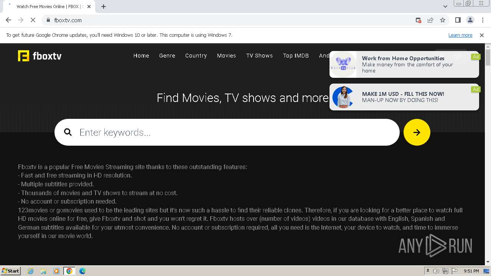Bookmark this tab with the star icon

(x=443, y=20)
